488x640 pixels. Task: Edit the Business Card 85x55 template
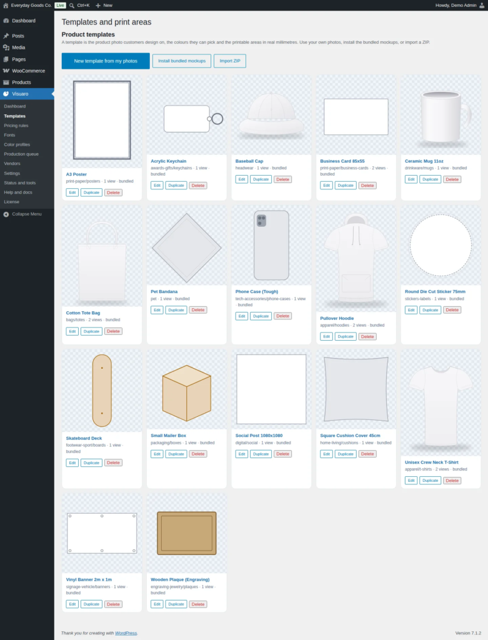326,185
